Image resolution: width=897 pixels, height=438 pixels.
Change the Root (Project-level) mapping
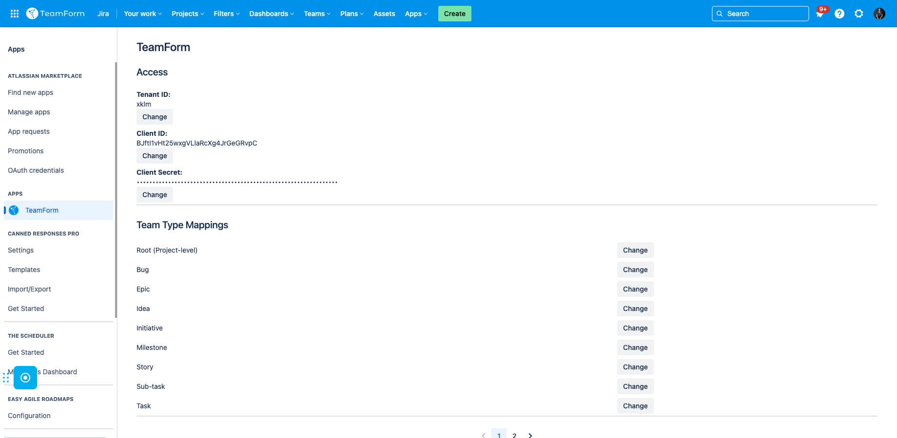tap(635, 250)
